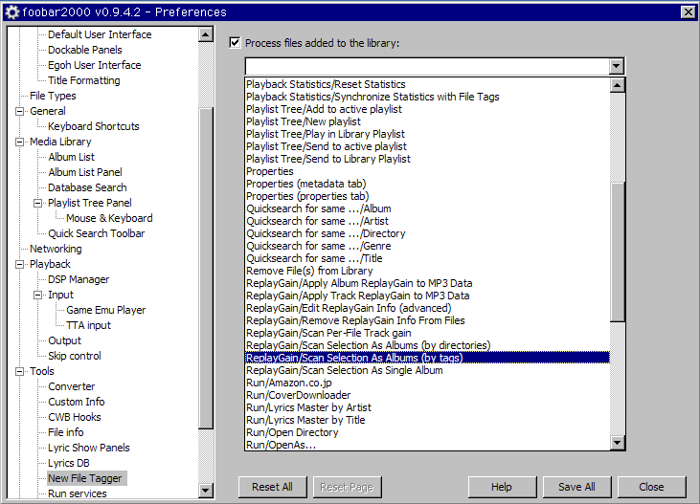
Task: Select Custom Info tree item
Action: (x=77, y=402)
